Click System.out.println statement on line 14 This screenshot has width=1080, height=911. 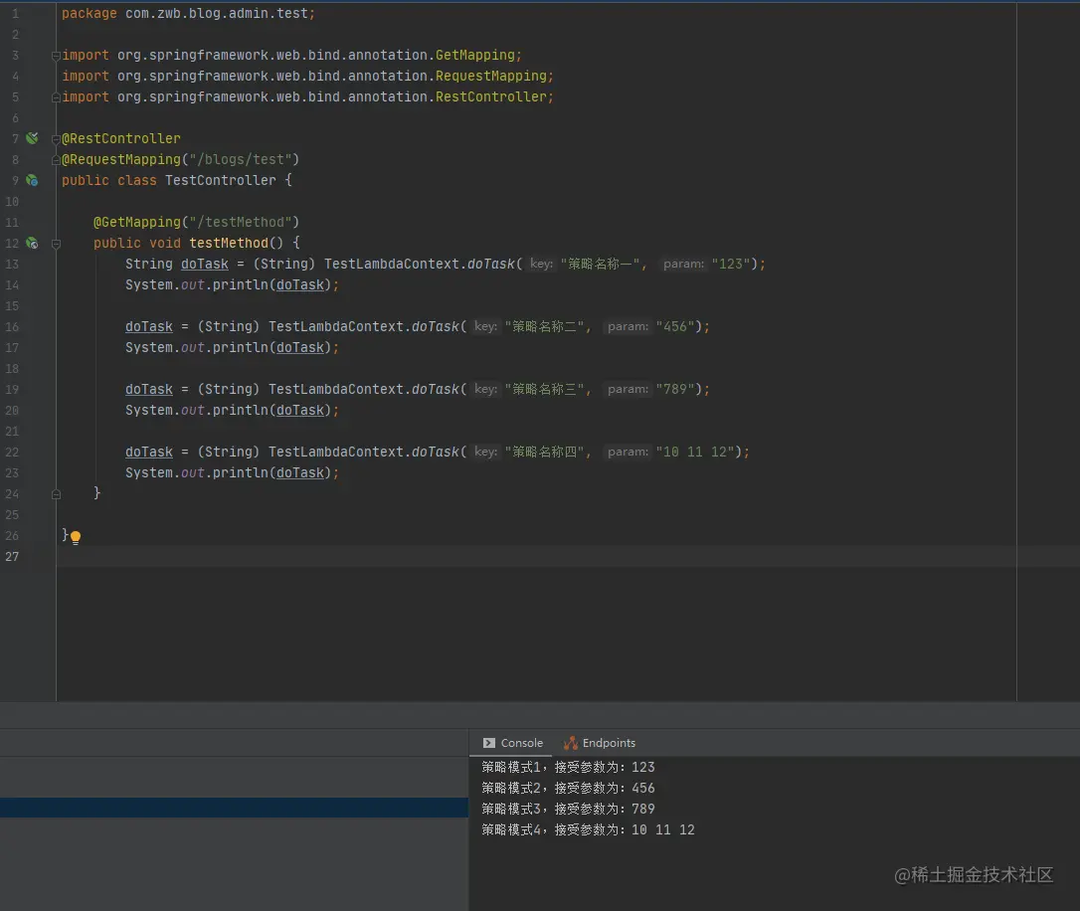tap(232, 285)
